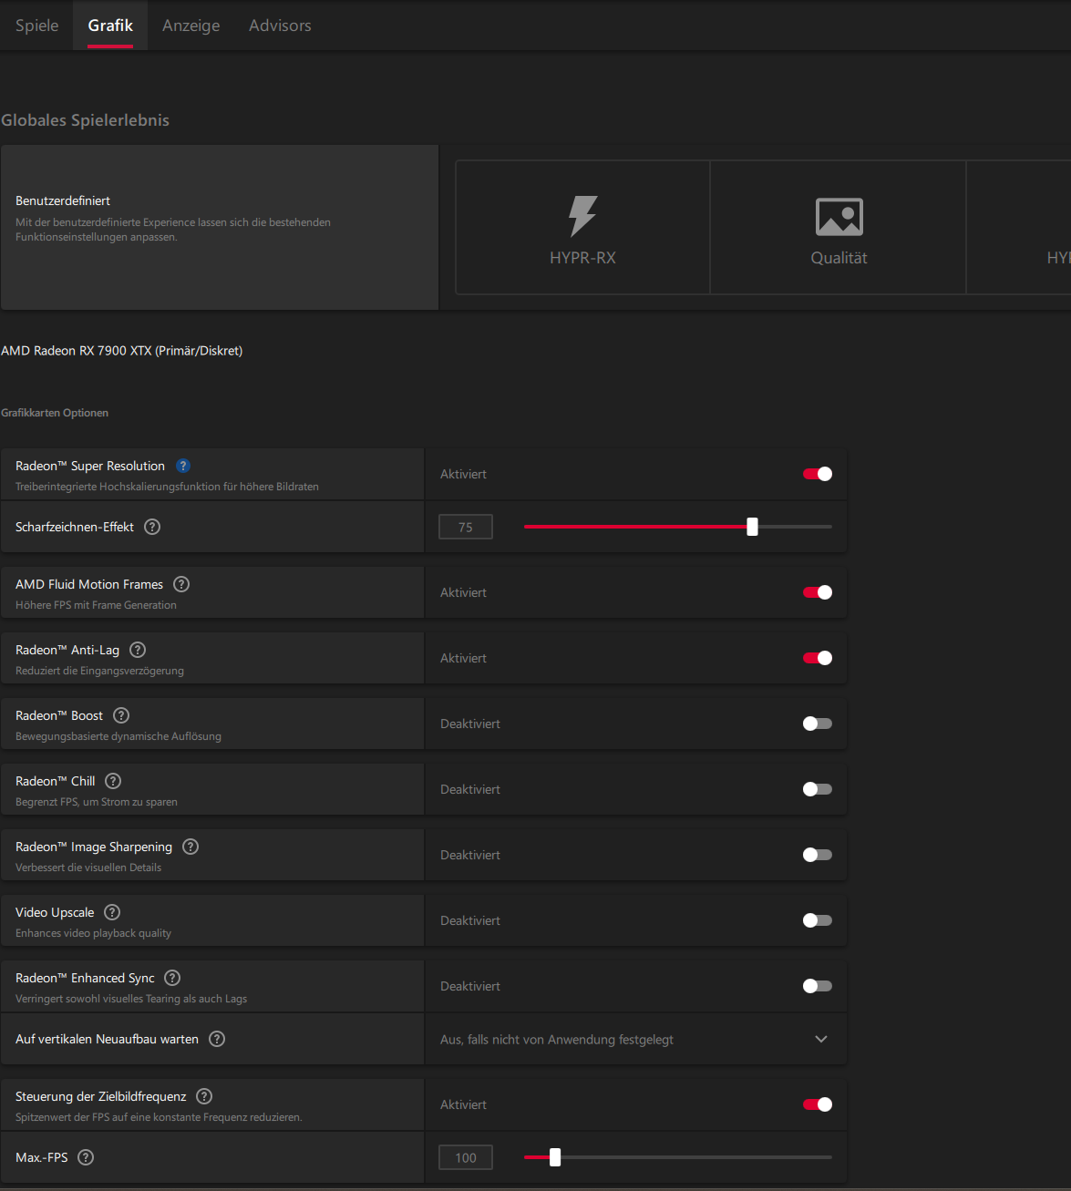Show help for Radeon Anti-Lag
This screenshot has height=1191, width=1071.
[138, 650]
